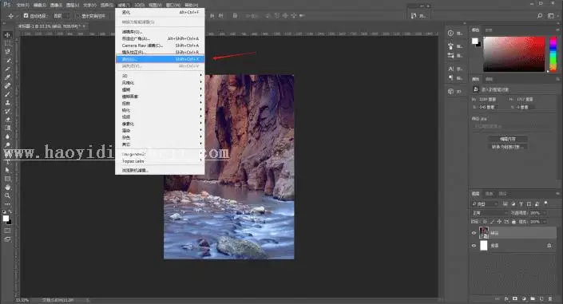Screen dimensions: 563x304
Task: Toggle the Show Transform Controls checkbox
Action: [77, 16]
